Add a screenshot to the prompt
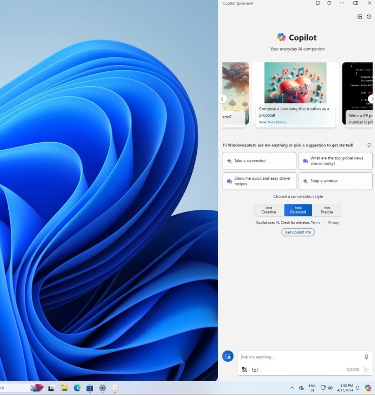The width and height of the screenshot is (375, 396). [x=255, y=370]
